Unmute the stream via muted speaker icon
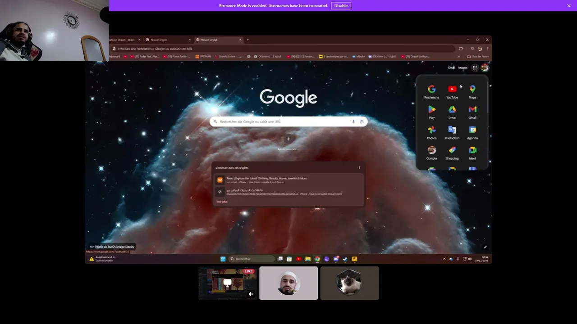The image size is (577, 324). point(251,294)
